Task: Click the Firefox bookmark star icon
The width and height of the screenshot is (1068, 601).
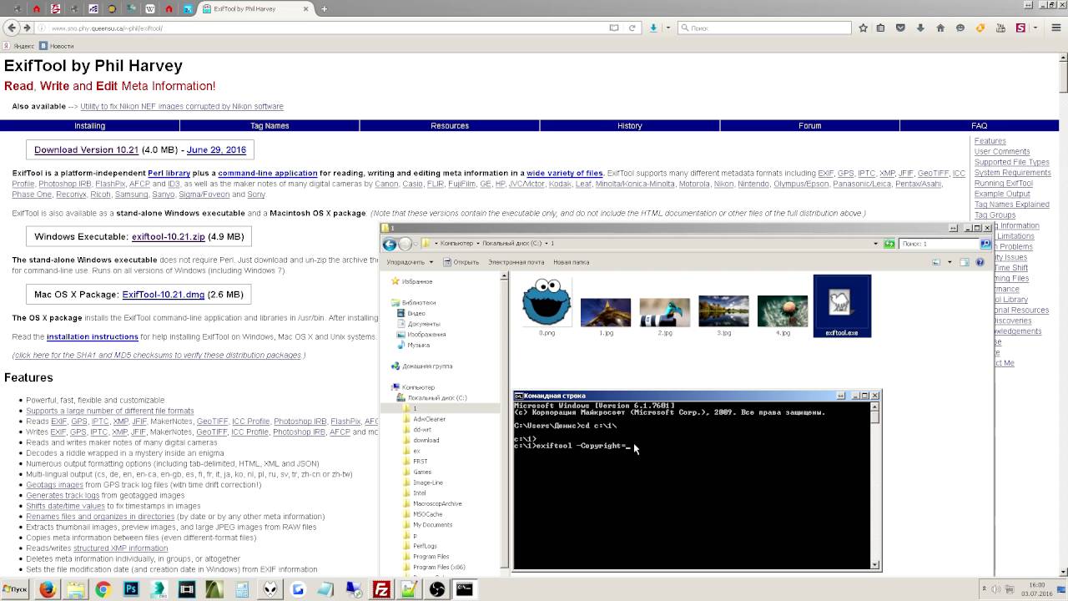Action: [863, 28]
